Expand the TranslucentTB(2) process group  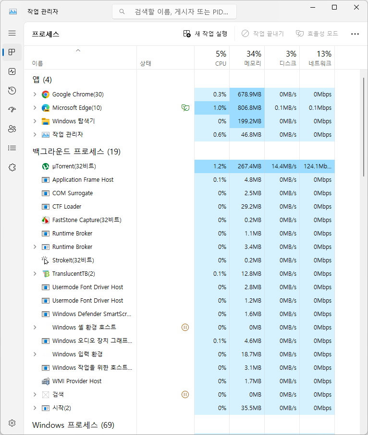(x=35, y=274)
